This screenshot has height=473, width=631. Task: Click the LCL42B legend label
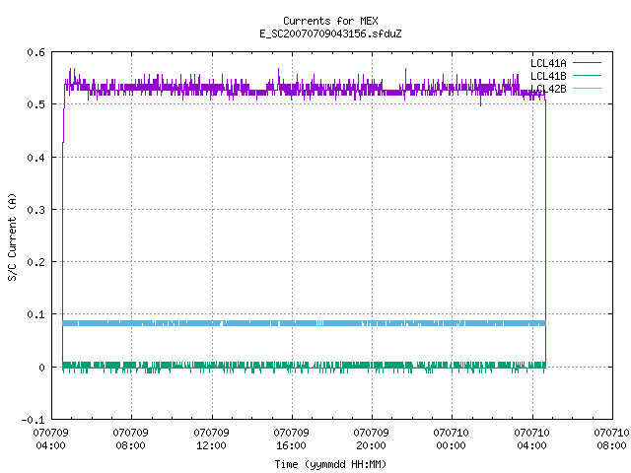coord(548,89)
